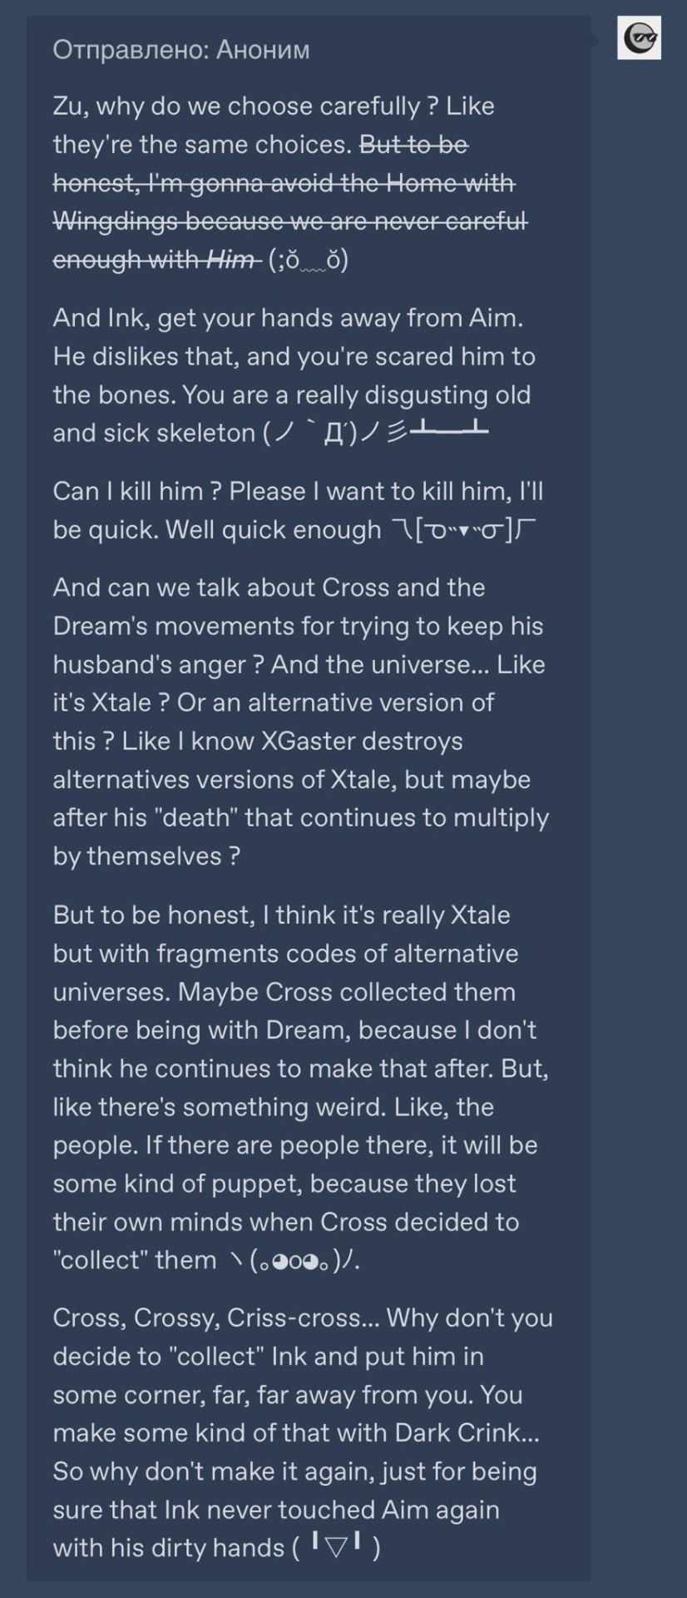The height and width of the screenshot is (1598, 687).
Task: Click the worried face emoticon after "Him"
Action: 308,261
